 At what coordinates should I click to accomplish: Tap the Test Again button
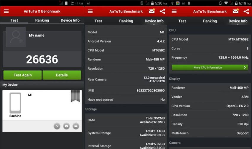23,75
